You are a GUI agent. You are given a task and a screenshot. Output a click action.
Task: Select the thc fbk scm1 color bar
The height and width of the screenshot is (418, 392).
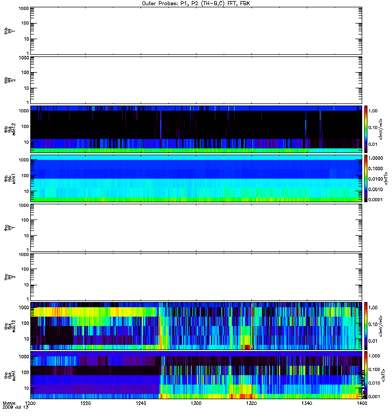(x=366, y=375)
